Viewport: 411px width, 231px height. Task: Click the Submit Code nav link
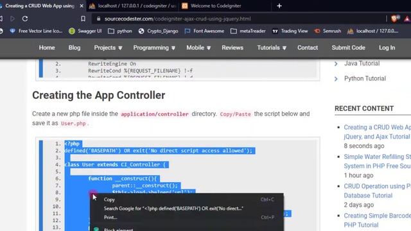click(x=348, y=47)
